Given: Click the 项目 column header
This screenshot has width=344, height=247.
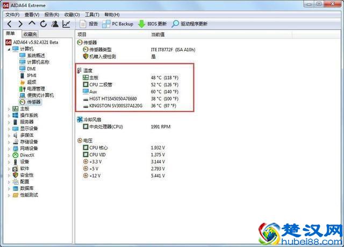Looking at the screenshot, I should 112,34.
